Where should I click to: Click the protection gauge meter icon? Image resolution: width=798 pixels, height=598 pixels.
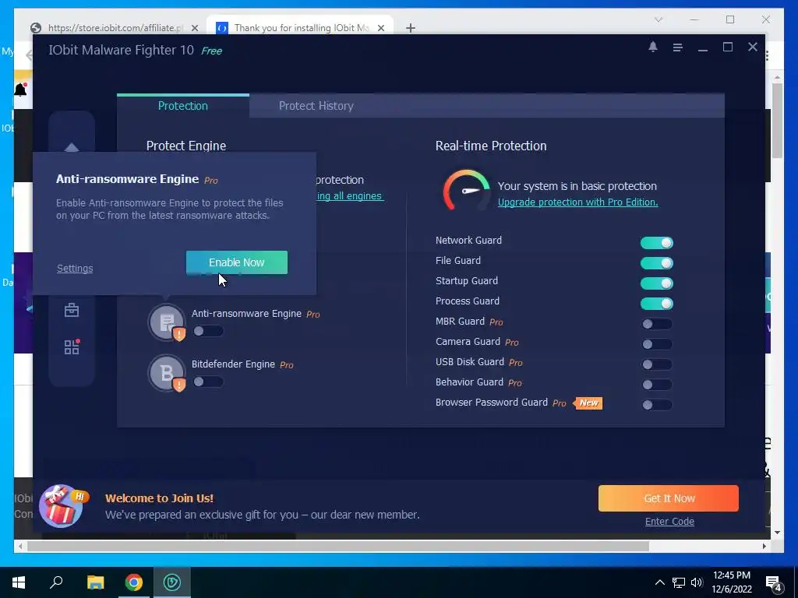[x=466, y=191]
